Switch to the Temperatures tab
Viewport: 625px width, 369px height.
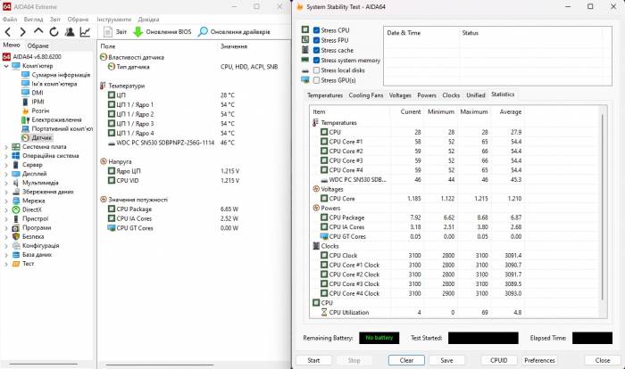click(325, 95)
